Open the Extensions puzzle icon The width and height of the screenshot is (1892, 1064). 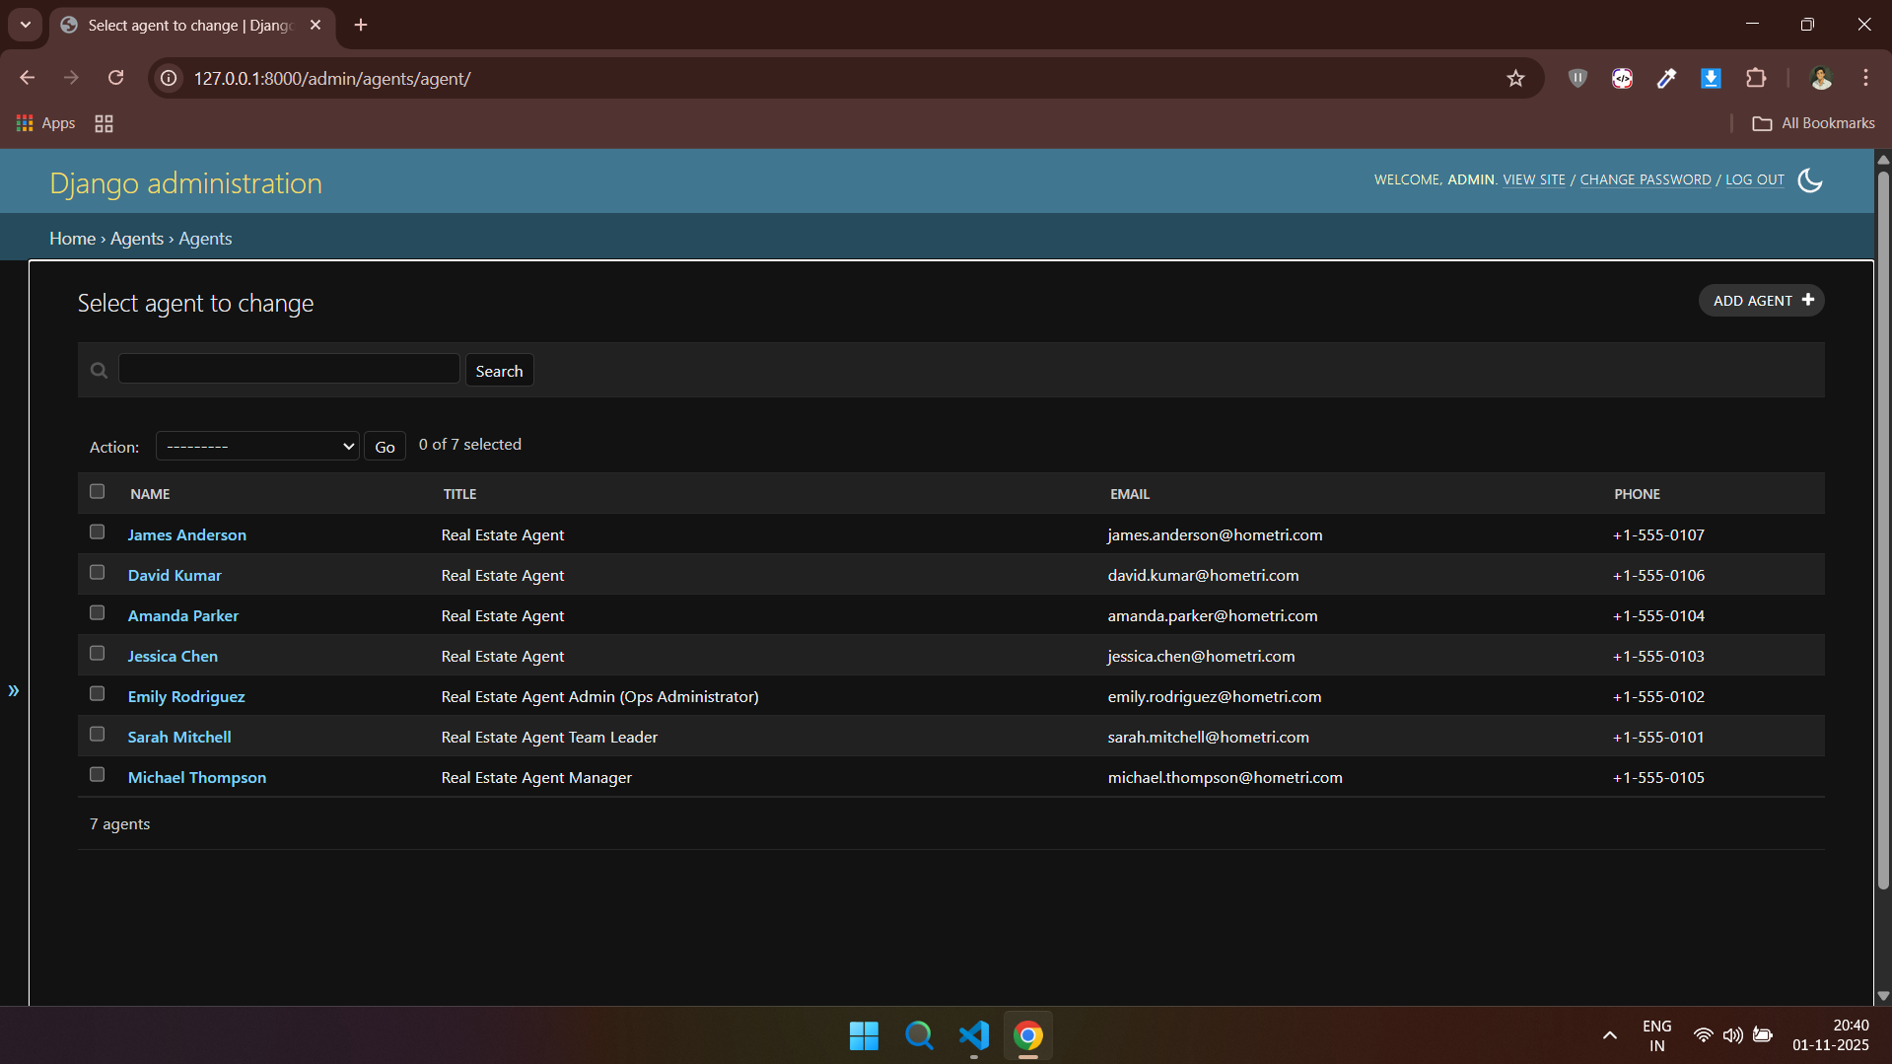1756,78
